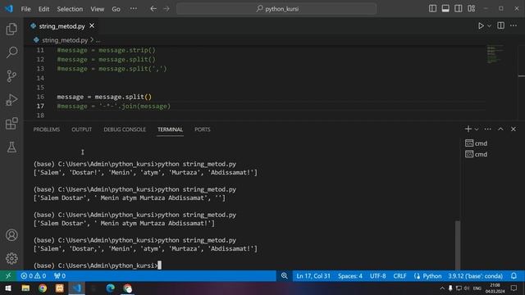Open the Accounts menu icon

click(x=11, y=235)
